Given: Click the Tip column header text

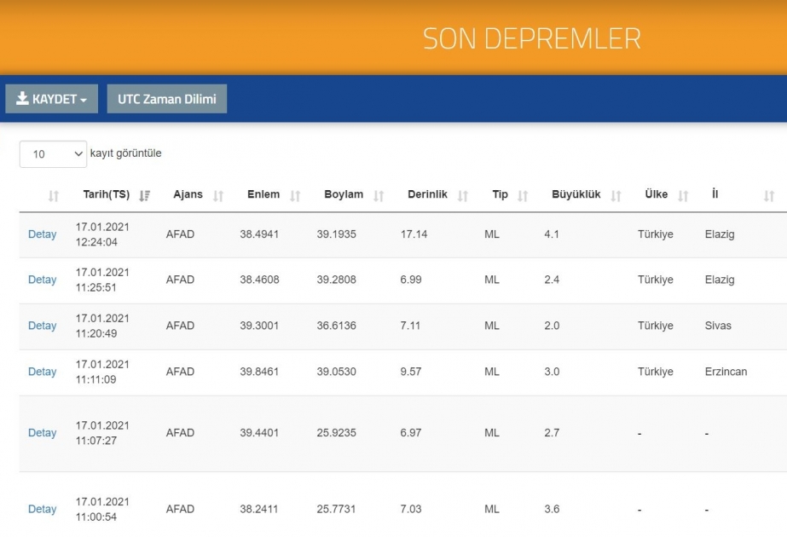Looking at the screenshot, I should tap(500, 194).
